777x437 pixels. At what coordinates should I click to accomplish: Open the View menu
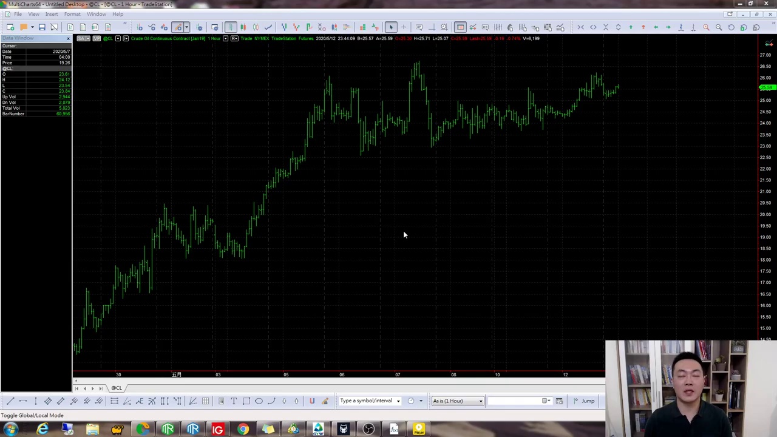[33, 14]
